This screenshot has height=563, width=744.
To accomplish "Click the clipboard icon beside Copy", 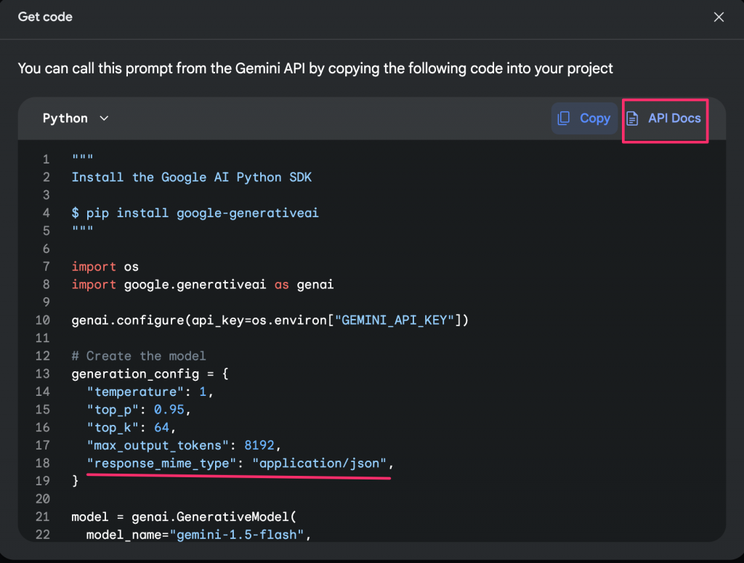I will coord(564,118).
